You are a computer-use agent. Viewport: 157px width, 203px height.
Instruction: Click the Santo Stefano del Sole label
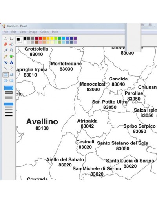pos(122,143)
